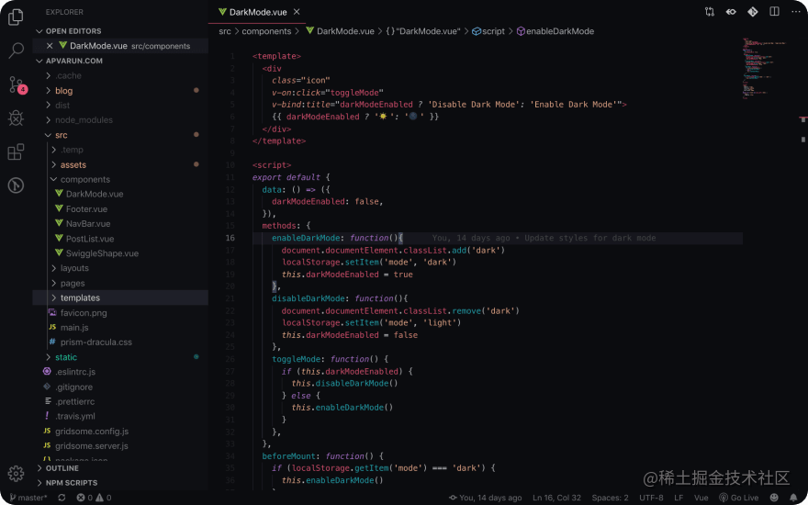The height and width of the screenshot is (505, 808).
Task: Start Go Live server from status bar
Action: click(x=738, y=498)
